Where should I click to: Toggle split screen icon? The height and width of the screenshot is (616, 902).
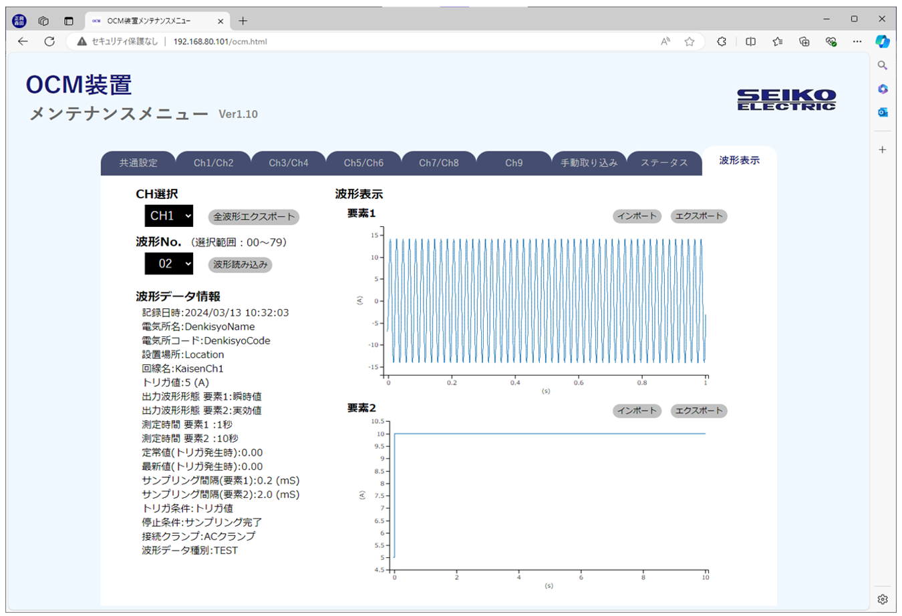751,41
